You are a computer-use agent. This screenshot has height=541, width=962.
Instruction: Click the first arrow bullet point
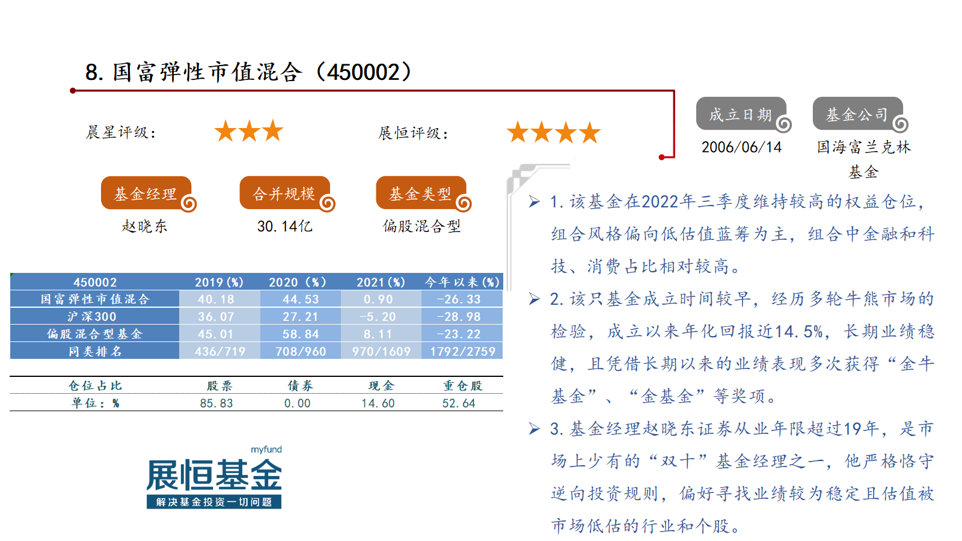[534, 202]
